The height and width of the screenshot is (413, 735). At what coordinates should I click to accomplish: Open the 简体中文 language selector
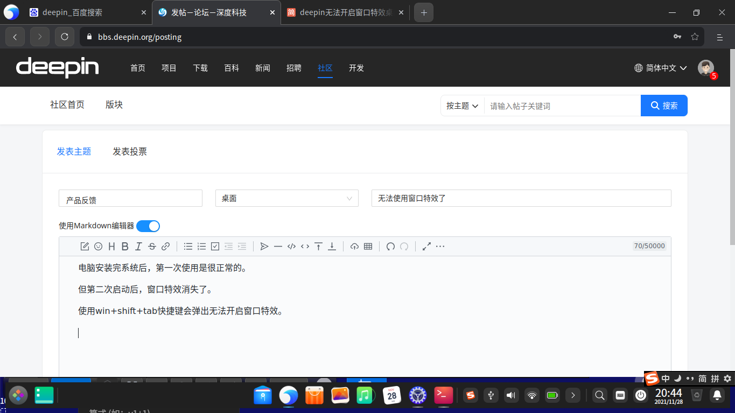pyautogui.click(x=661, y=68)
